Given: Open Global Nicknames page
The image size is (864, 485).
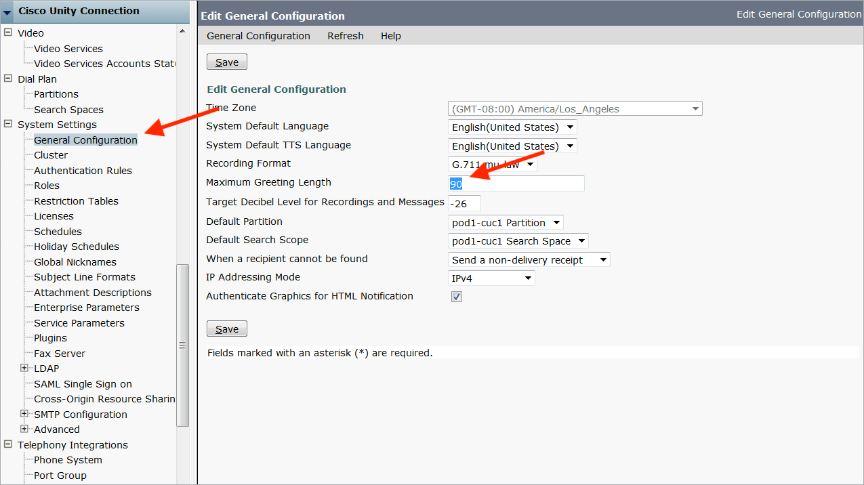Looking at the screenshot, I should [75, 262].
